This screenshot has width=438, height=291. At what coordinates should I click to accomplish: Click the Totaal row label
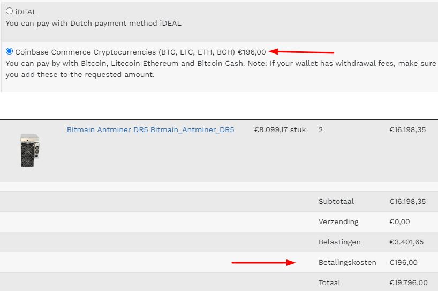click(330, 282)
